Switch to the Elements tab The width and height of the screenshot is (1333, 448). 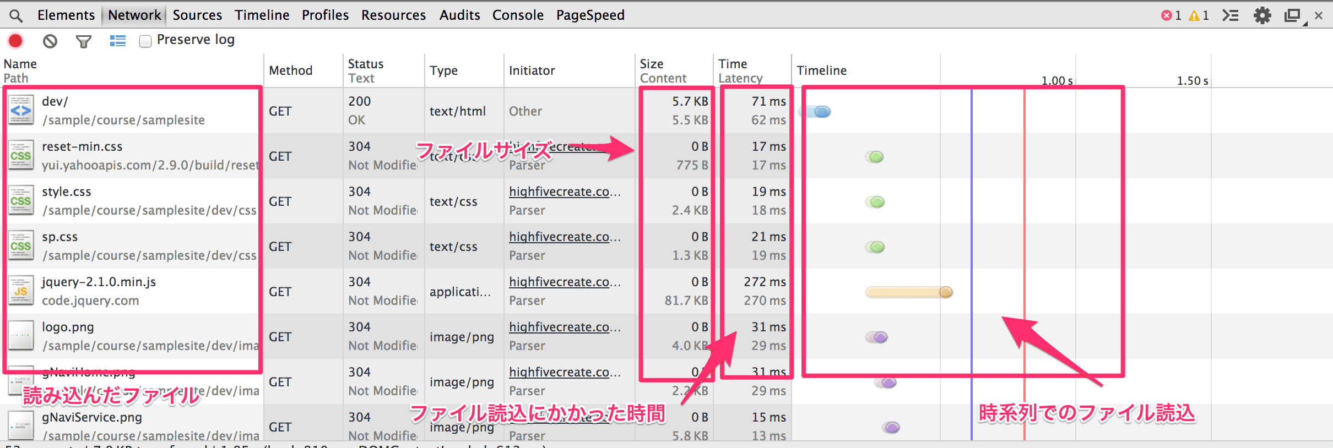pyautogui.click(x=66, y=15)
